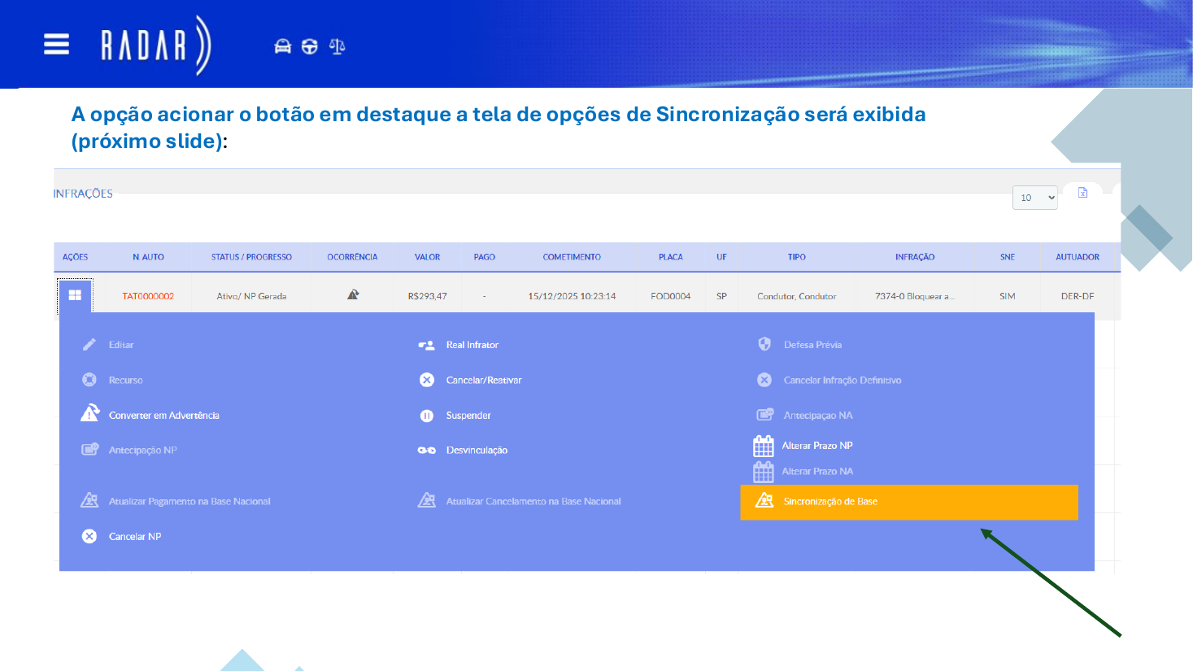Image resolution: width=1193 pixels, height=671 pixels.
Task: Select Defesa Prévia option
Action: tap(812, 345)
